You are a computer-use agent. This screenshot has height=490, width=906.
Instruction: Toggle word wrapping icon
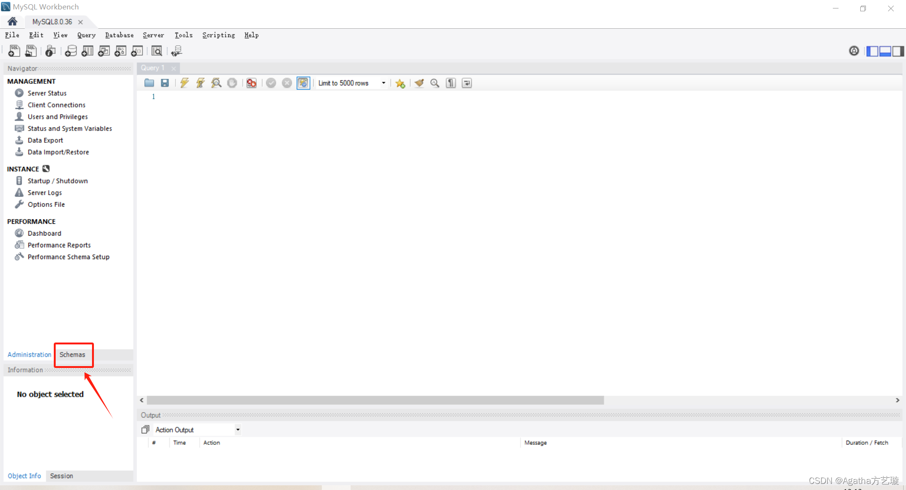[x=467, y=83]
